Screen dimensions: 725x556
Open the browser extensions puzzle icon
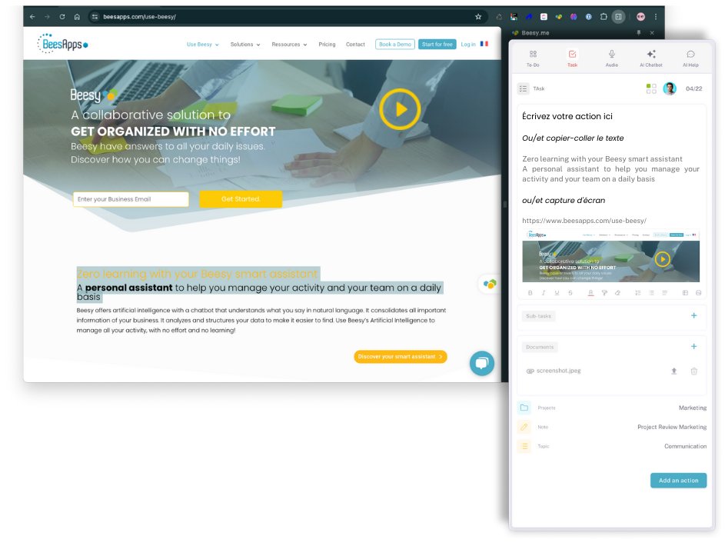pos(604,17)
